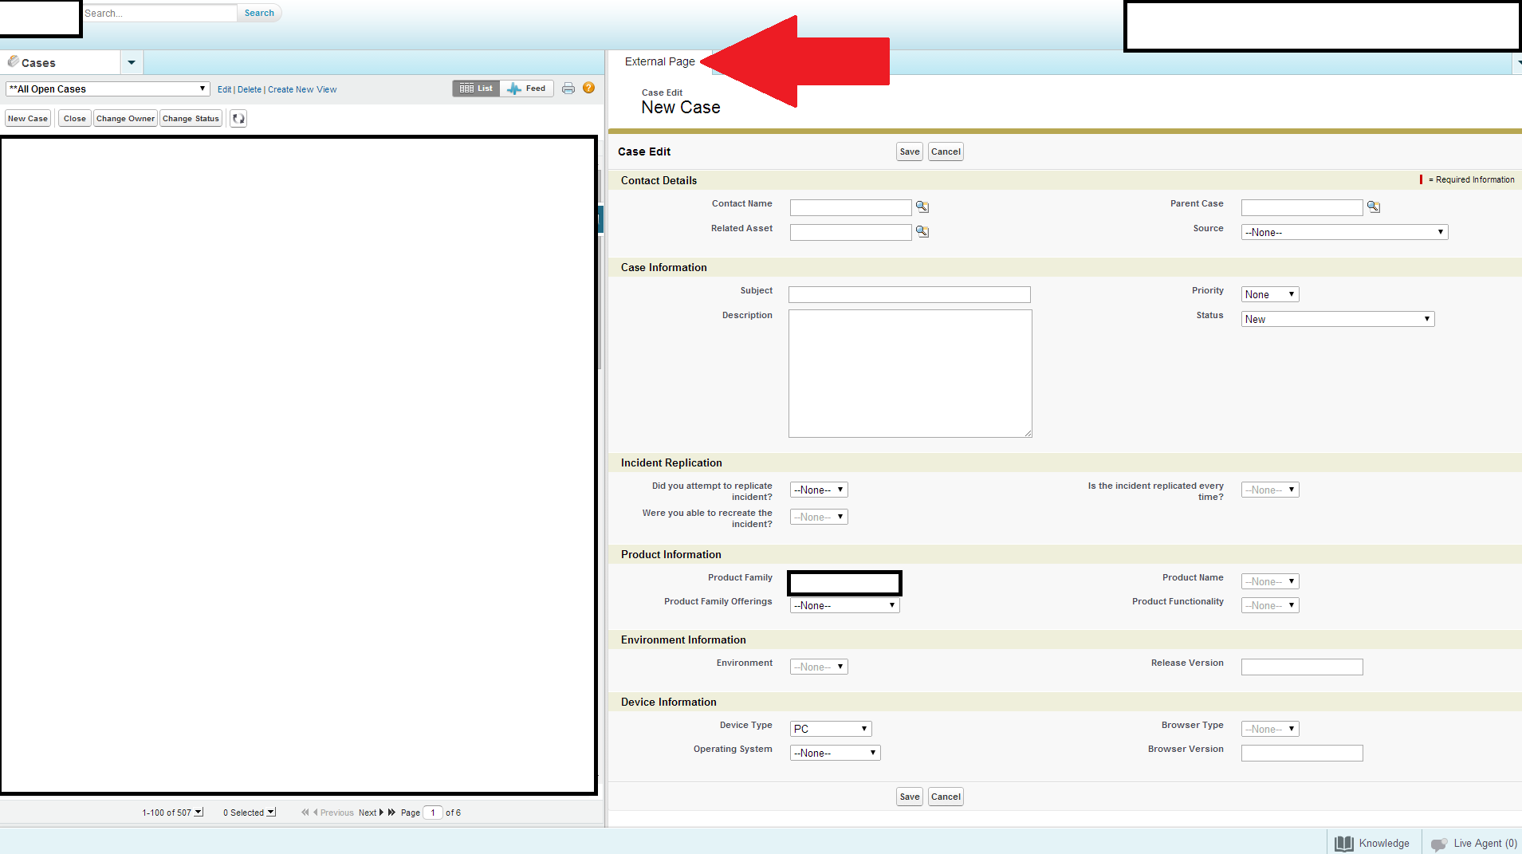This screenshot has height=854, width=1522.
Task: Click into the Subject field
Action: [910, 294]
